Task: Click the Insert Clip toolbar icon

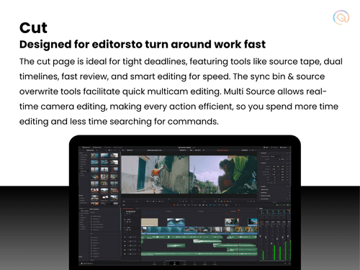Action: coord(189,205)
